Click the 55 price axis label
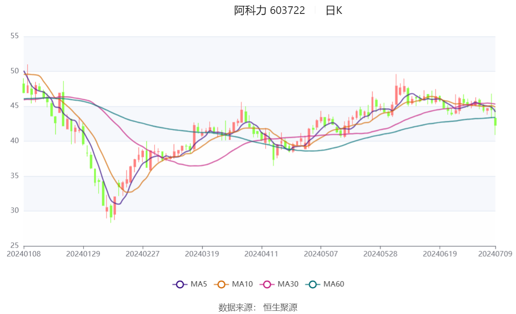This screenshot has height=314, width=516. pos(14,36)
